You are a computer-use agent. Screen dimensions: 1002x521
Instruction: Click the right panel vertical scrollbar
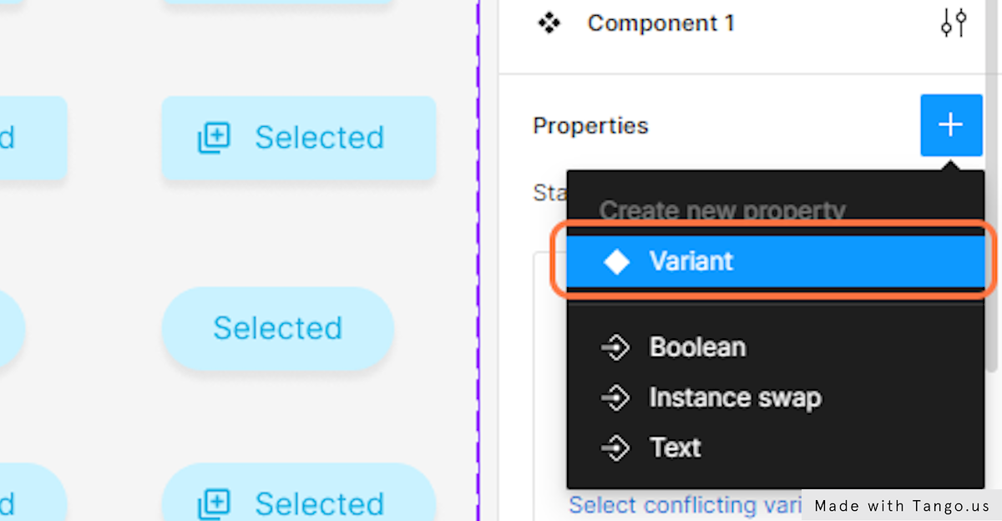point(994,184)
